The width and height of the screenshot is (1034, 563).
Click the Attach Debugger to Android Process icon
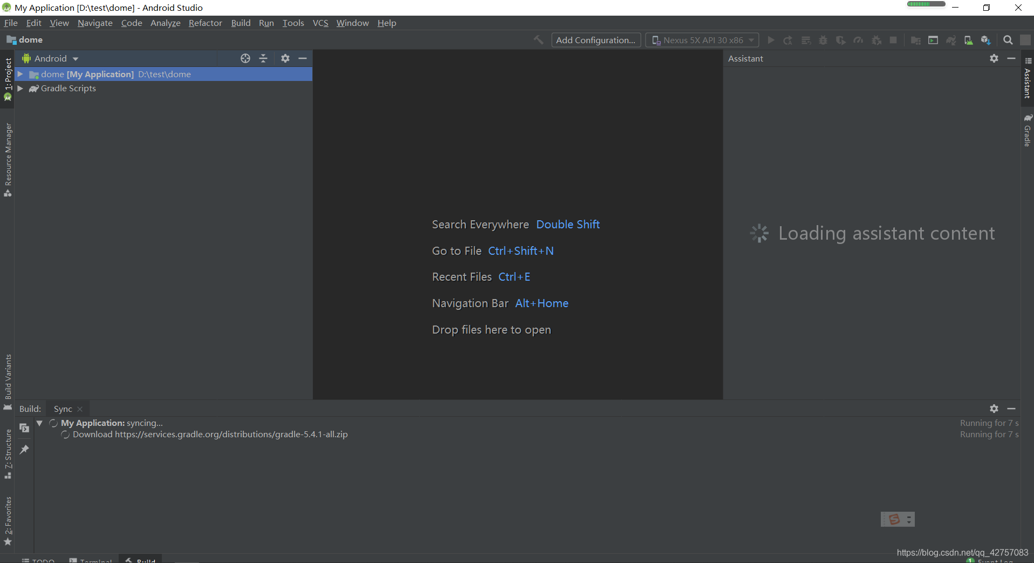click(x=876, y=40)
